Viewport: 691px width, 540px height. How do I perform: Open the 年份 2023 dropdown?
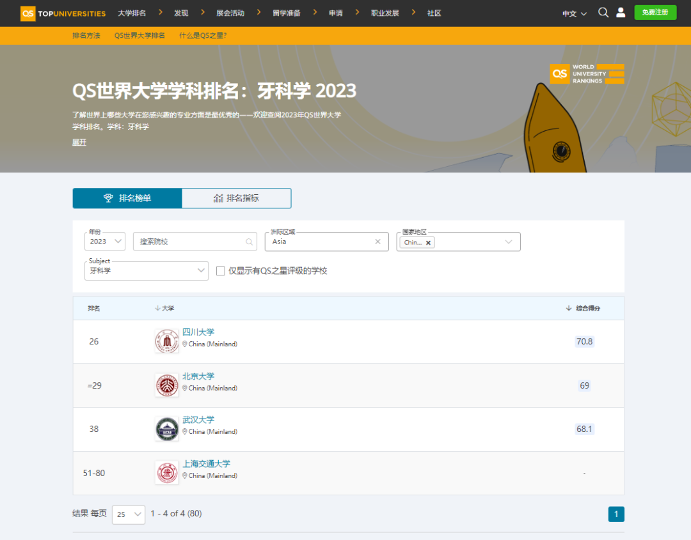coord(105,241)
